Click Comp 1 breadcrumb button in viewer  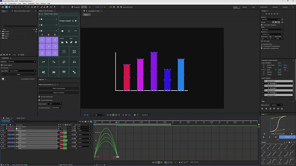(x=86, y=15)
